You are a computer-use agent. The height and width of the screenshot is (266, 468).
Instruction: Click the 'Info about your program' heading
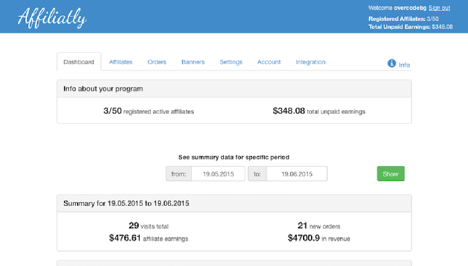[x=103, y=89]
